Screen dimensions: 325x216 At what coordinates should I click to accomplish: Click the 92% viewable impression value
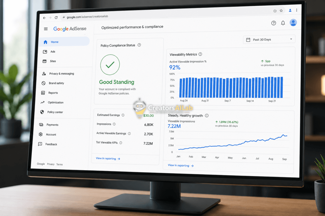click(175, 67)
